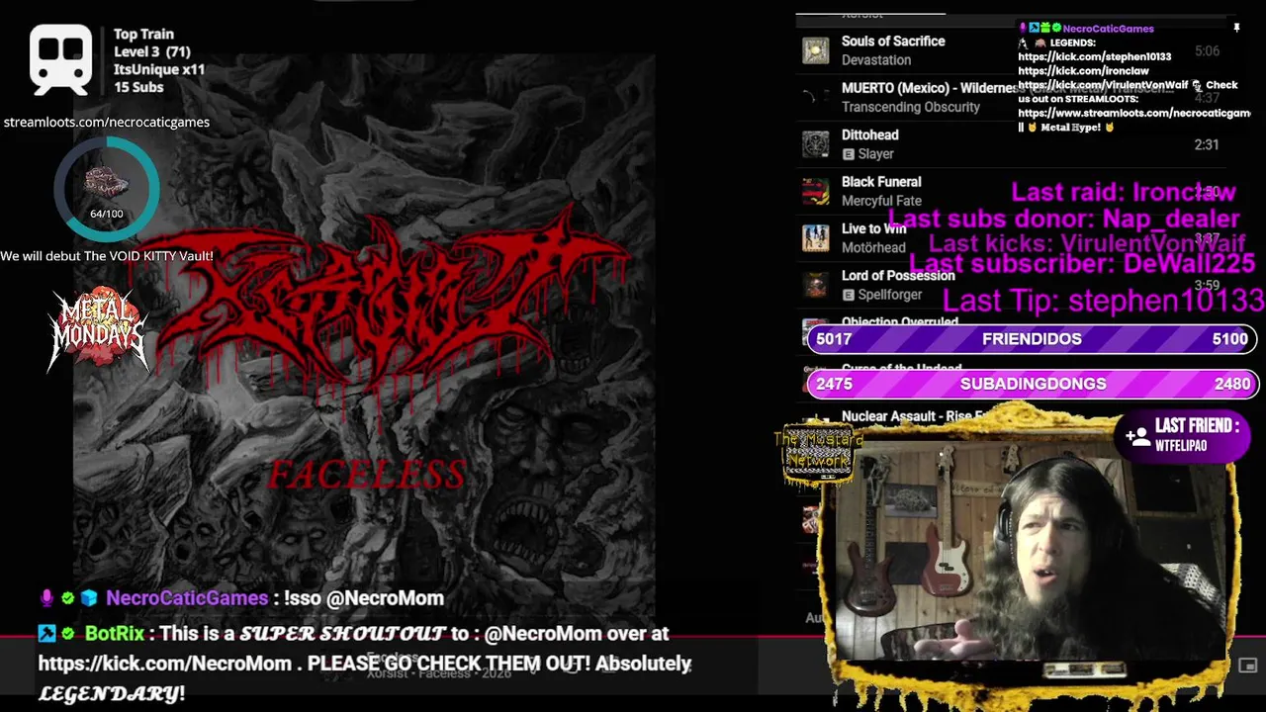Image resolution: width=1266 pixels, height=712 pixels.
Task: Click the microphone badge before NecroCaticGames chat name
Action: point(45,598)
